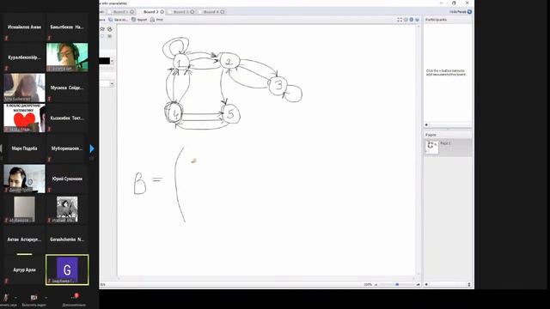Click the Print button in whiteboard toolbar
The image size is (550, 309).
[156, 20]
